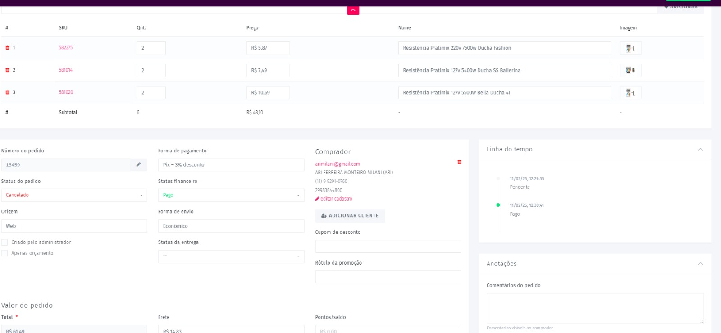Remove buyer using red trash icon
Screen dimensions: 721x333
(x=459, y=162)
